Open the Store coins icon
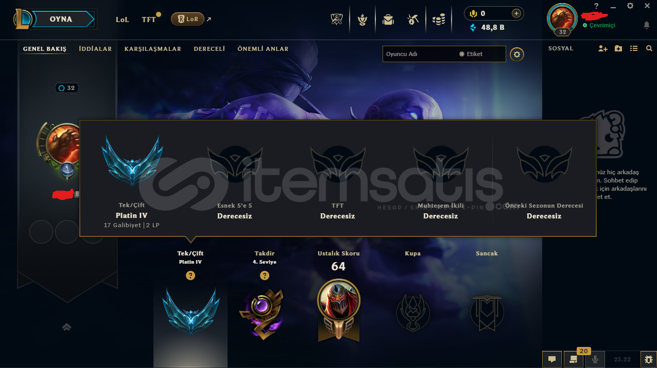657x368 pixels. pyautogui.click(x=439, y=20)
